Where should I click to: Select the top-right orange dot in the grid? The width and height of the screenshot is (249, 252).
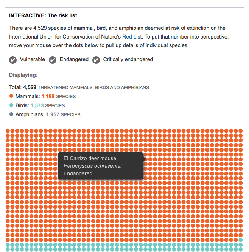(240, 131)
